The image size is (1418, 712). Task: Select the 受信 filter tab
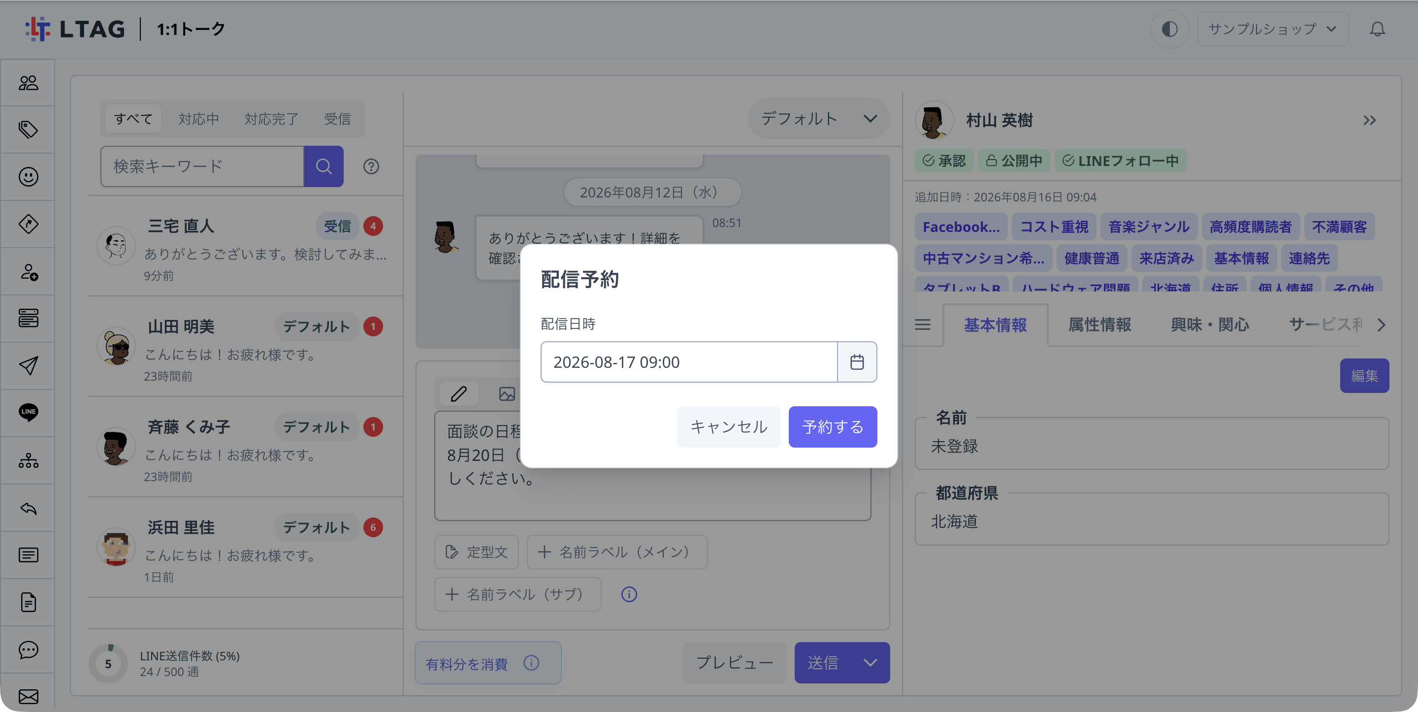pos(337,119)
